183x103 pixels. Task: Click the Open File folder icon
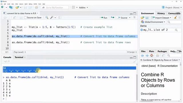pyautogui.click(x=17, y=7)
